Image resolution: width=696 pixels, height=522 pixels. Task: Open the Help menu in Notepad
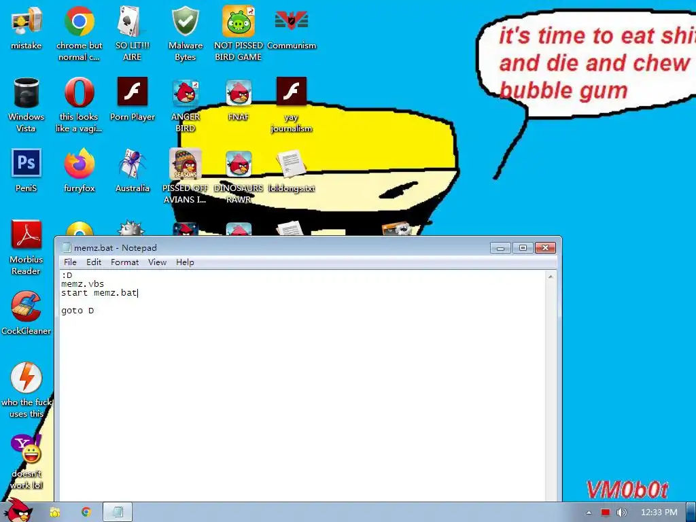[185, 262]
